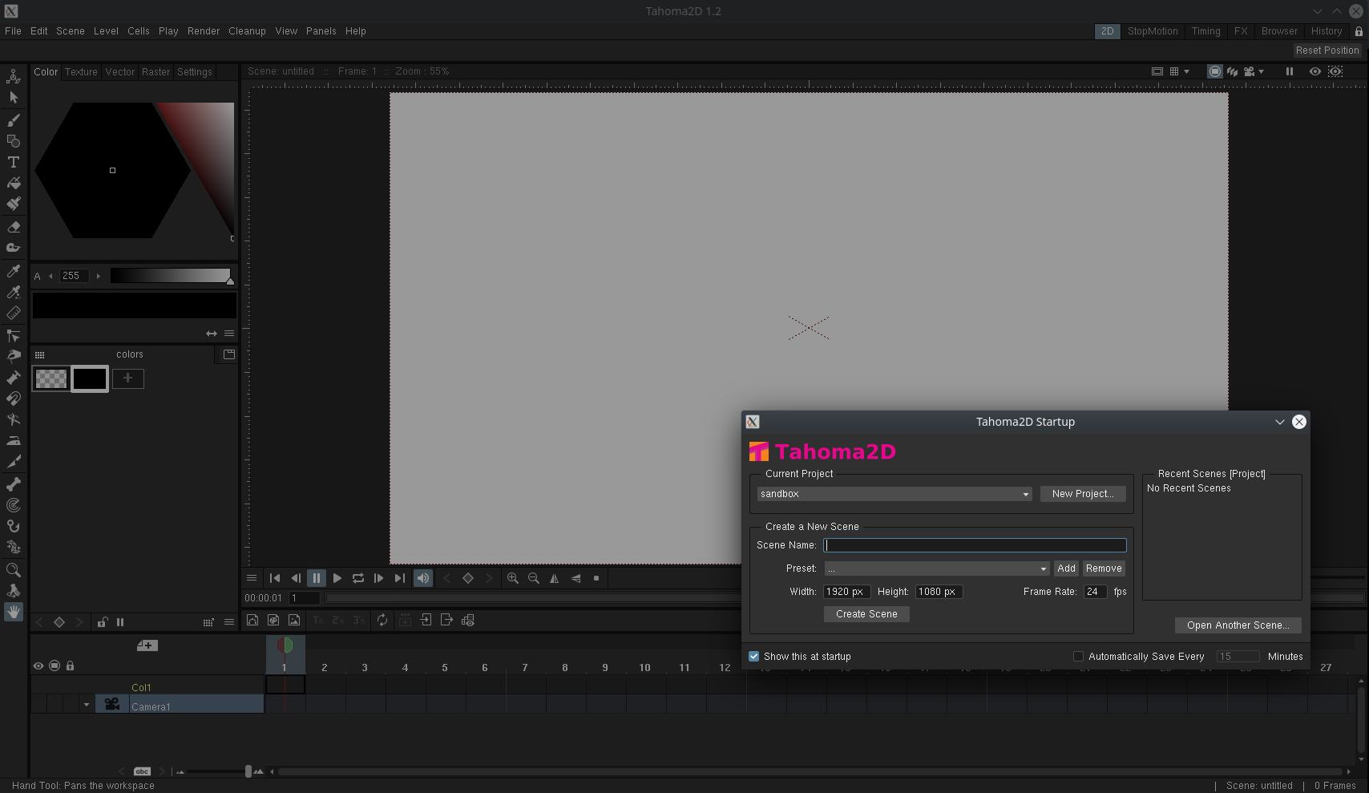Select the Pump tool
The image size is (1369, 793).
click(14, 378)
